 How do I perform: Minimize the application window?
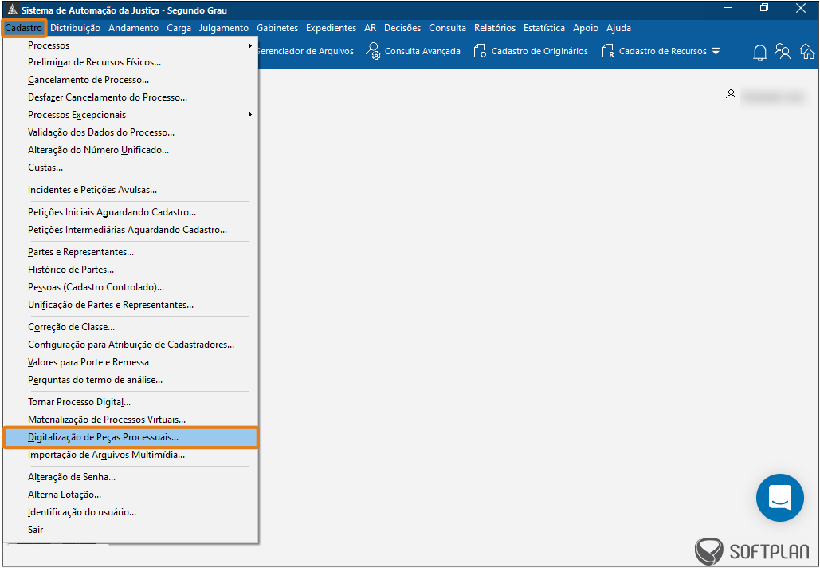(727, 7)
